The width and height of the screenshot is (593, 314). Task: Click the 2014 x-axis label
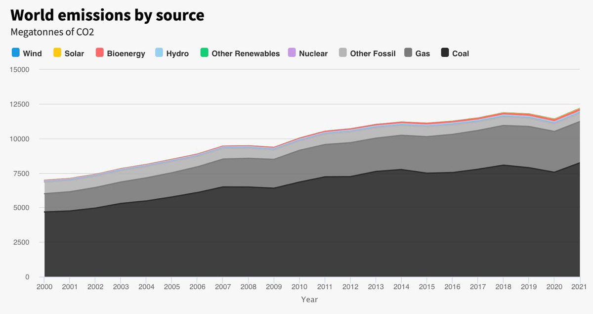tap(401, 286)
